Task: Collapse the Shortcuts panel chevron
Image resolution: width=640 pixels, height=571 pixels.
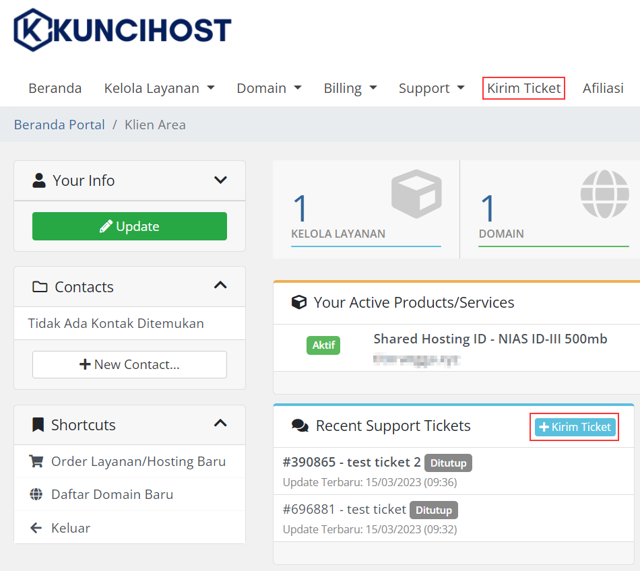Action: [220, 423]
